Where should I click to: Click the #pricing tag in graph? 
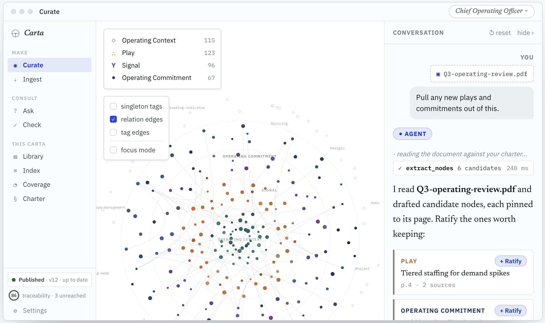point(279,123)
